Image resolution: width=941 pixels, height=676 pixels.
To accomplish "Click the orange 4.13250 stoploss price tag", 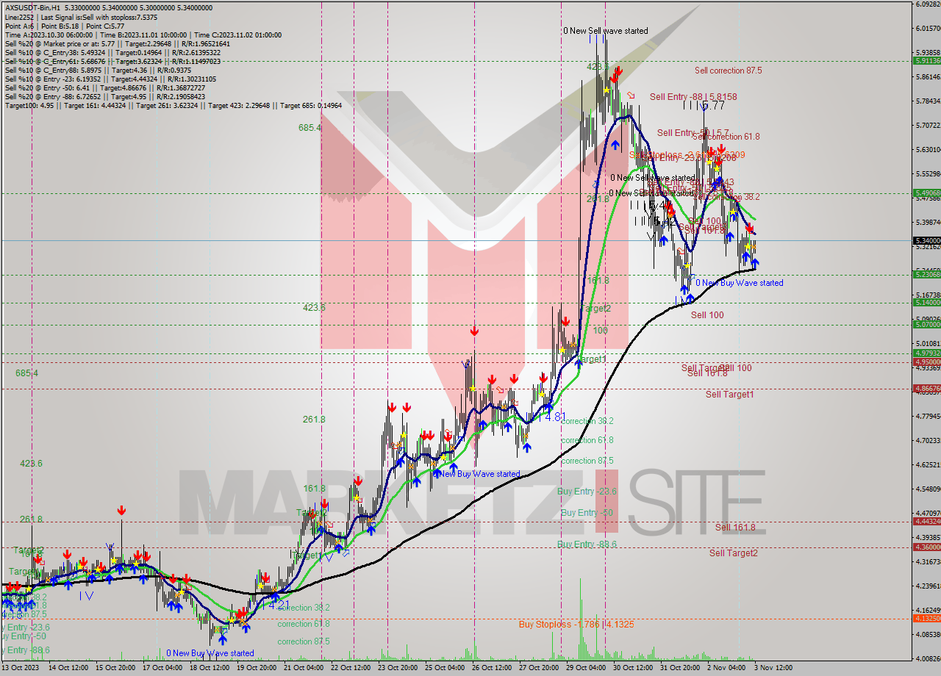I will click(x=926, y=618).
